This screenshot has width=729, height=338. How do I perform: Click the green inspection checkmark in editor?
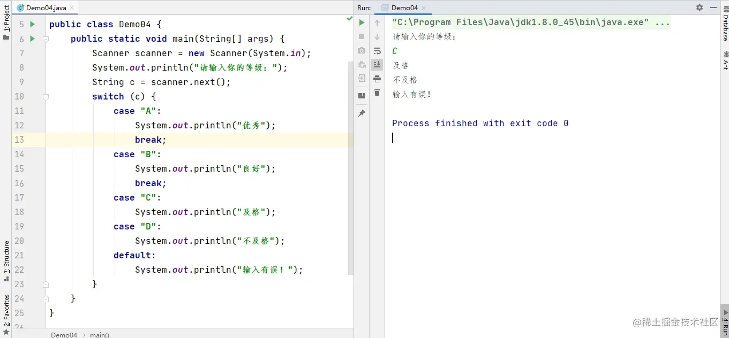pyautogui.click(x=349, y=19)
